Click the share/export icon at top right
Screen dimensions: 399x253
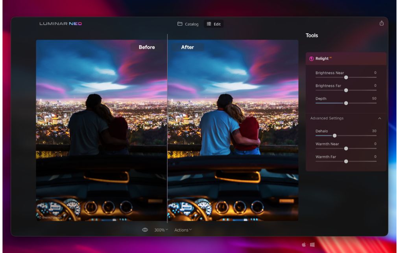click(381, 23)
